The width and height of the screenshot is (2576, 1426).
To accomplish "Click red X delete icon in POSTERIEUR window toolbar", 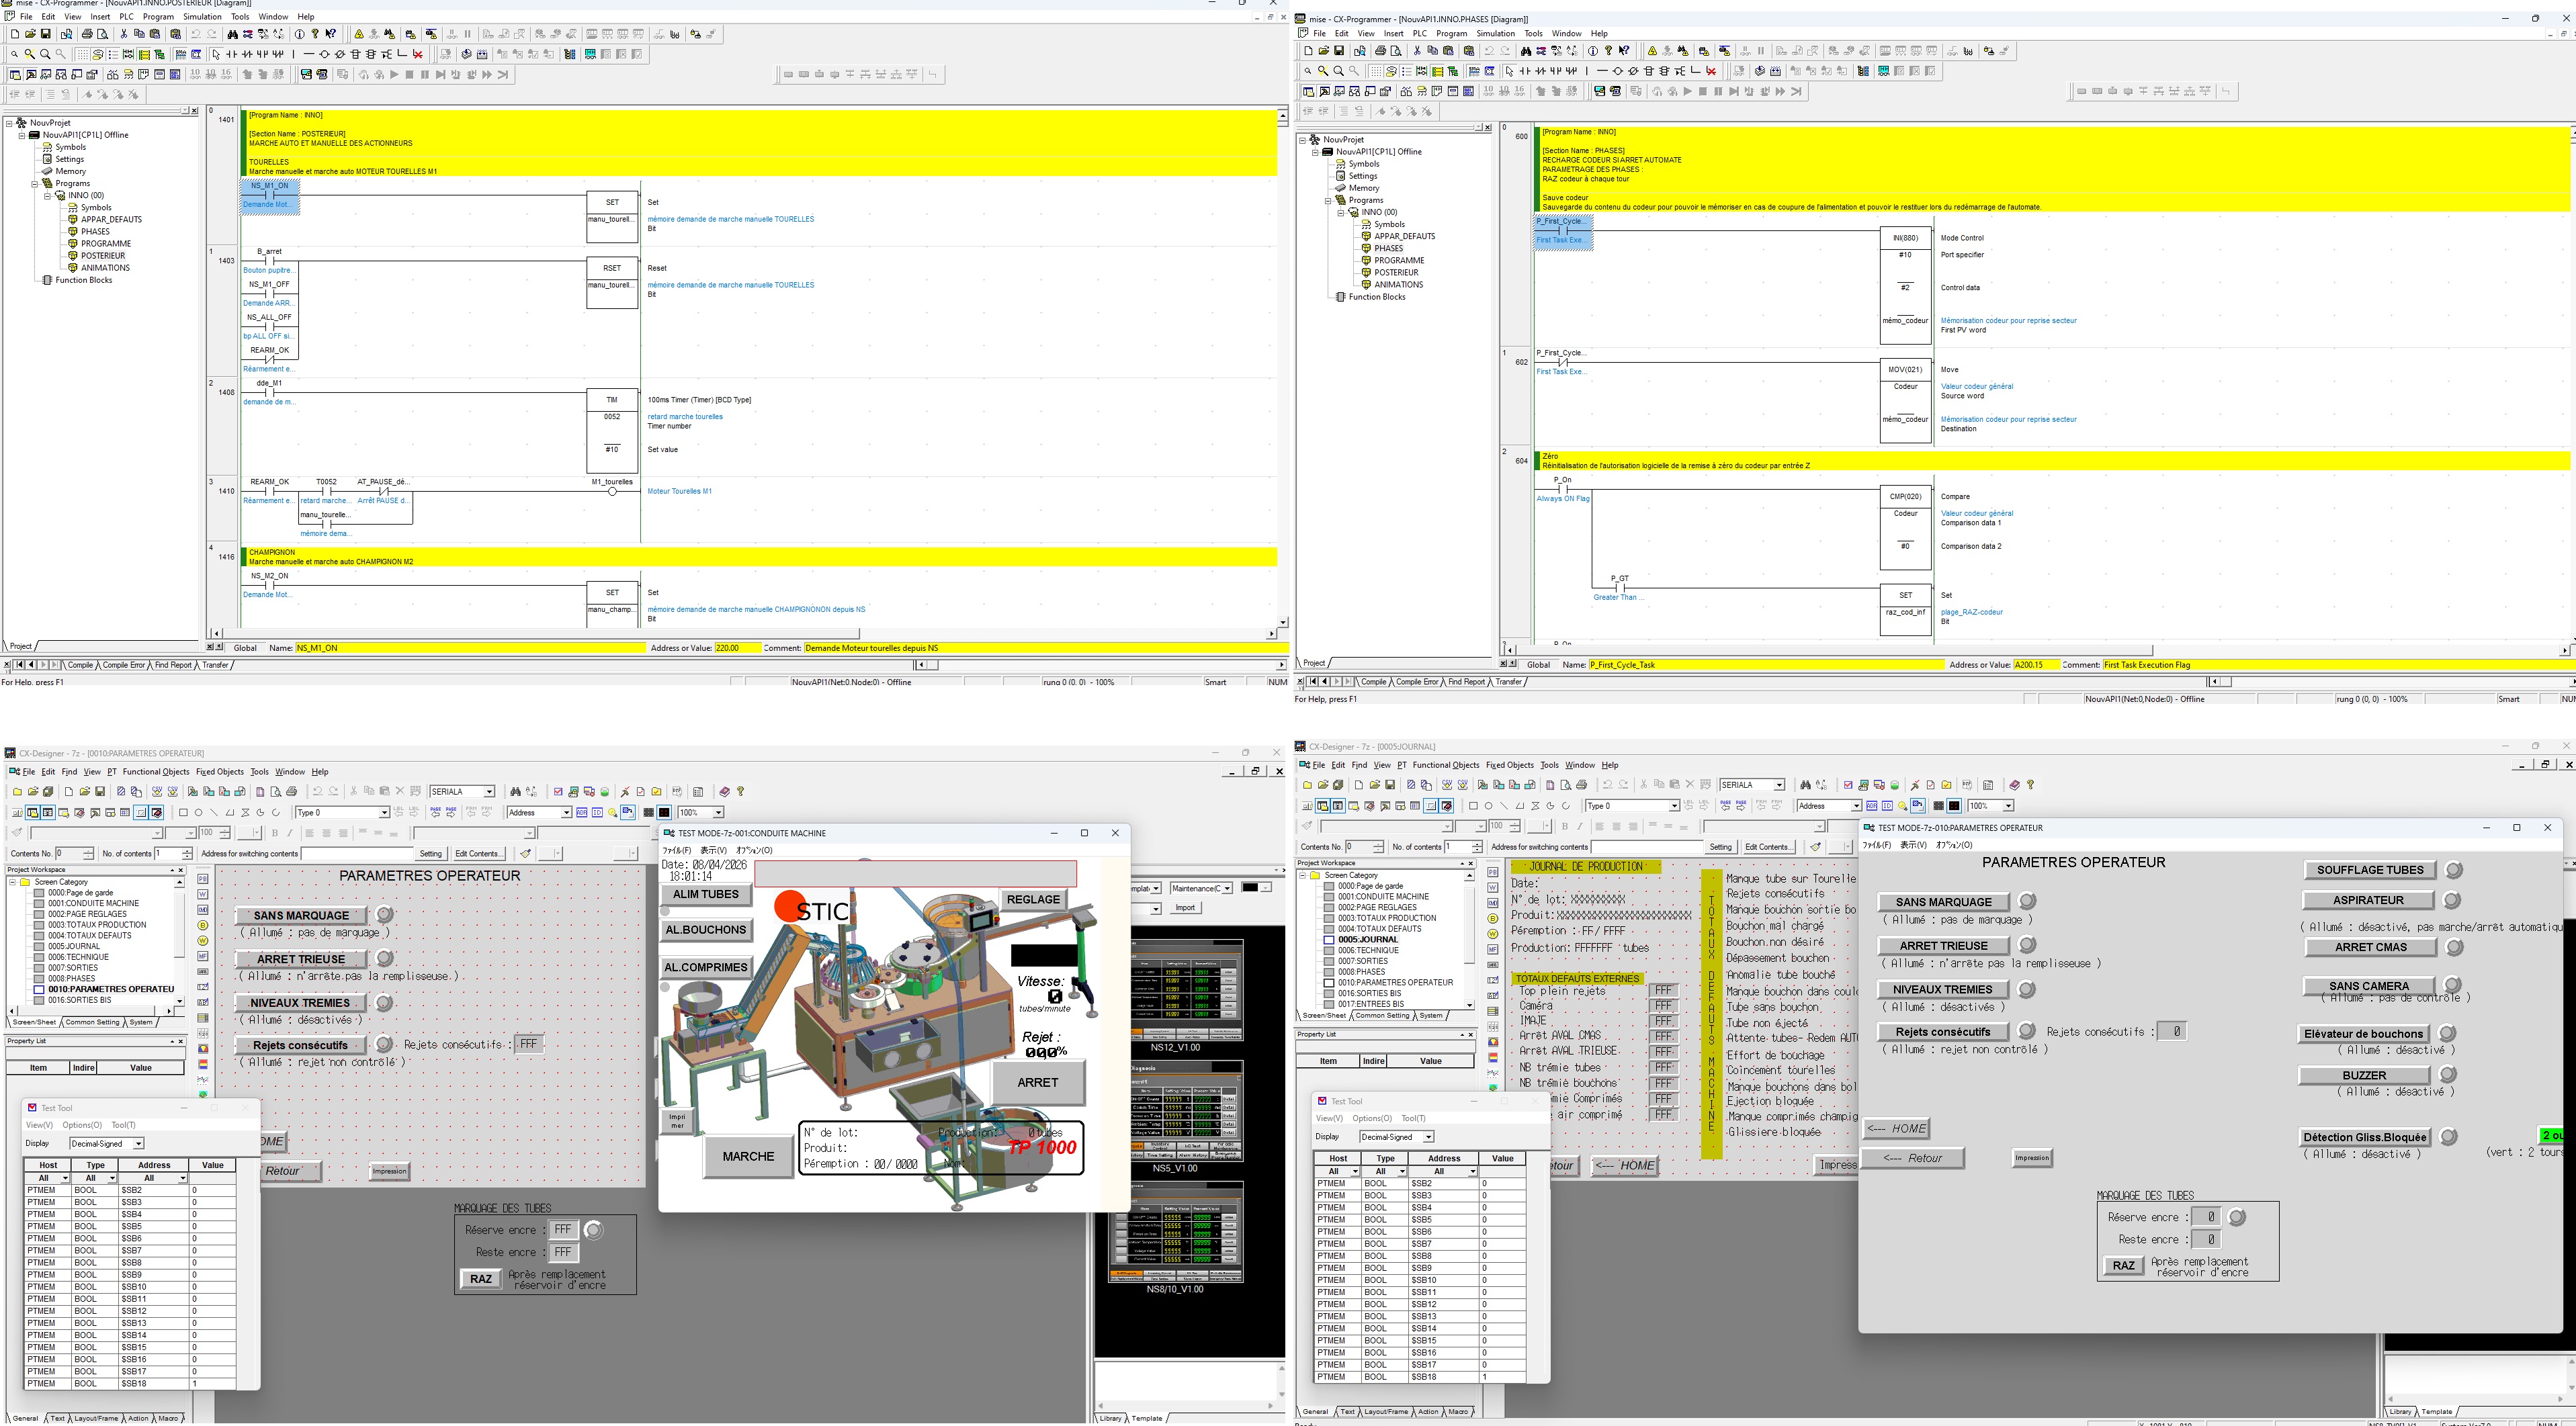I will (417, 54).
